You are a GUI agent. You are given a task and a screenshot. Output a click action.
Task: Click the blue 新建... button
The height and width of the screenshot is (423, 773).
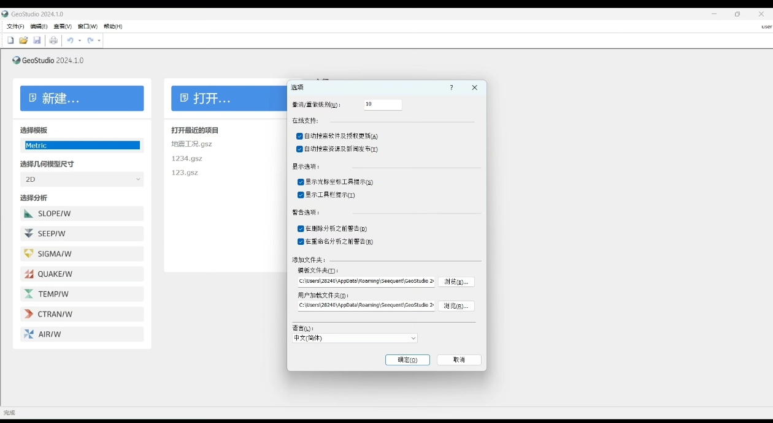(82, 99)
